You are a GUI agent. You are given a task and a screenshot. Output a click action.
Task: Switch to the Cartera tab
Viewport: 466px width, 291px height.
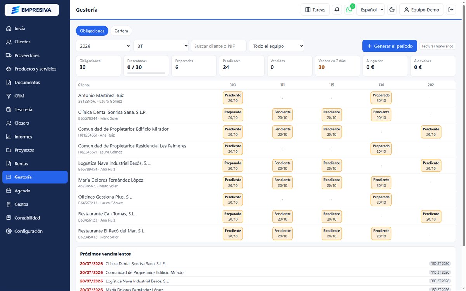(121, 31)
